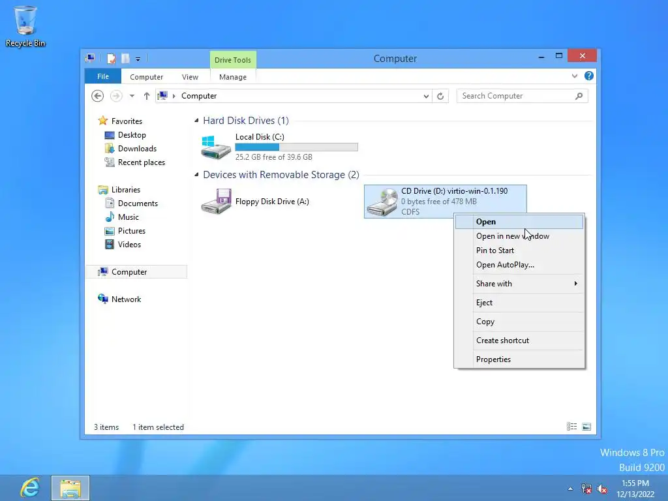Open the Recycle Bin desktop icon
The image size is (668, 501).
click(25, 25)
